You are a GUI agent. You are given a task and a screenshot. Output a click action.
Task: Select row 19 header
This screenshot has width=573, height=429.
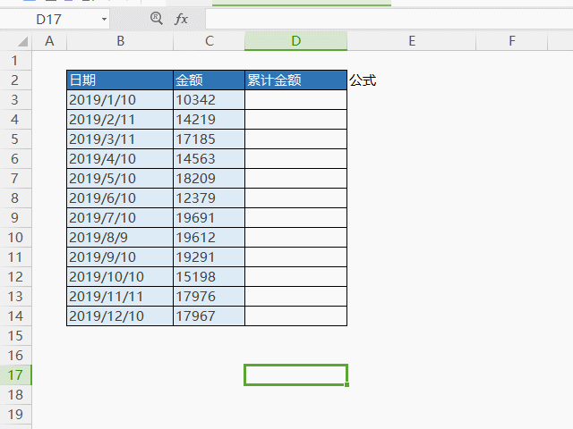point(15,415)
